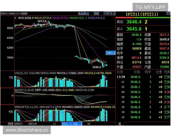
Task: Click the 202110 label on time axis
Action: [x=32, y=124]
